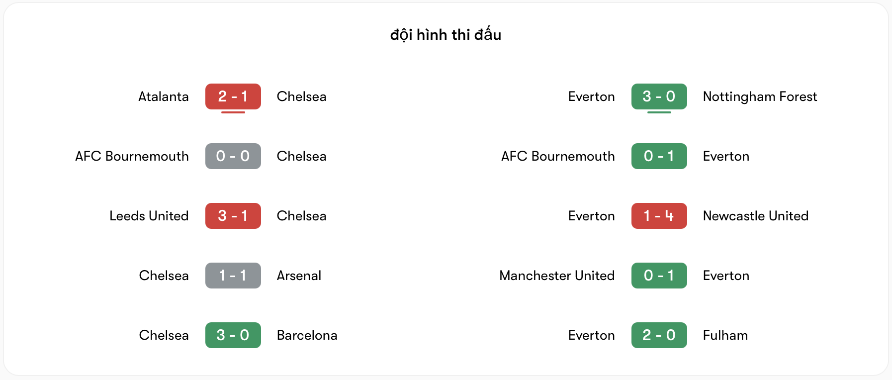
Task: Open the Manchester United team name
Action: 557,276
